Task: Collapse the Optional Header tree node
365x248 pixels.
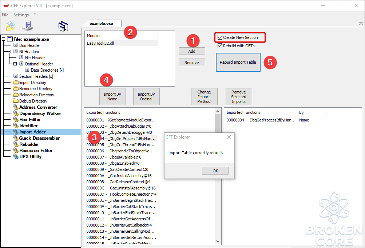Action: [x=15, y=64]
